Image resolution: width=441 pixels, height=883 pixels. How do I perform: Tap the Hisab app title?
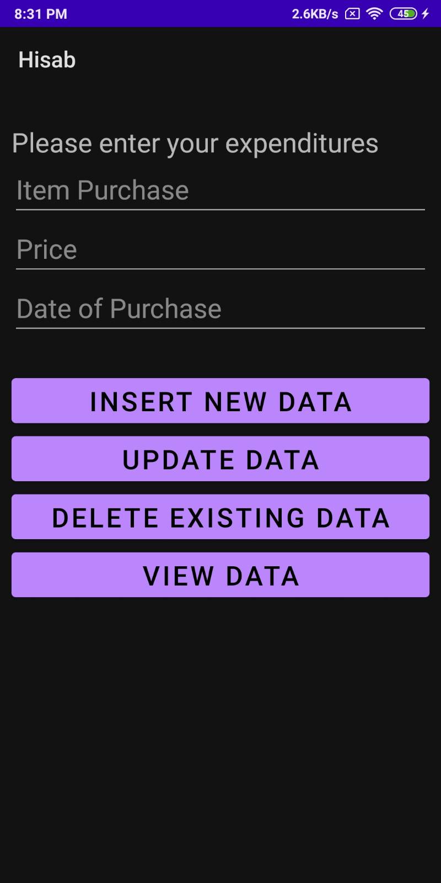click(x=47, y=60)
